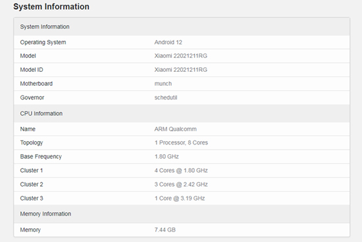
Task: Select the '1 Processor, 8 Cores' value
Action: (x=181, y=142)
